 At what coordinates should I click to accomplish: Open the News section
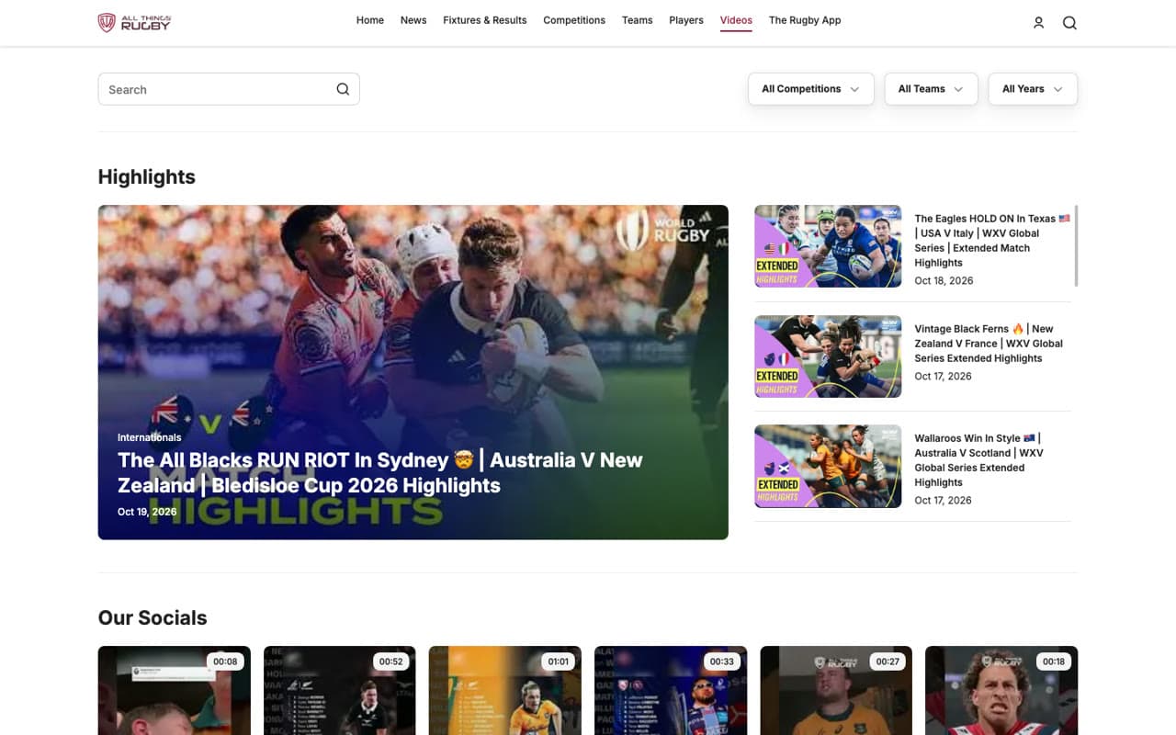click(x=413, y=20)
